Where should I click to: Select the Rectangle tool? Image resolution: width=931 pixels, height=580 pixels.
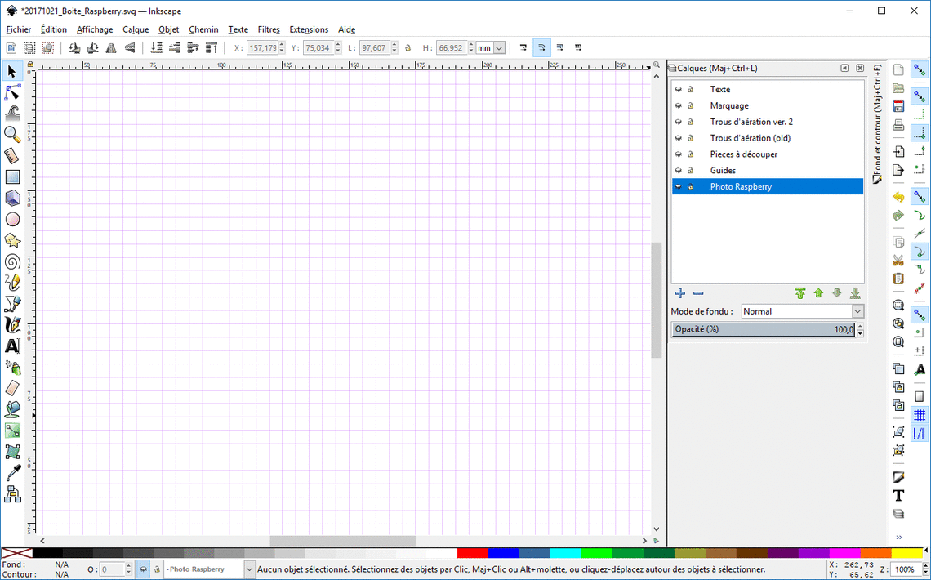click(x=12, y=176)
